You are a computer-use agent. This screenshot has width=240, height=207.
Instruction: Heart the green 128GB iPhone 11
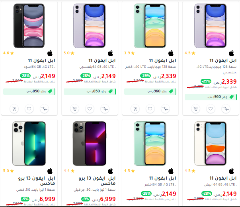(150, 109)
